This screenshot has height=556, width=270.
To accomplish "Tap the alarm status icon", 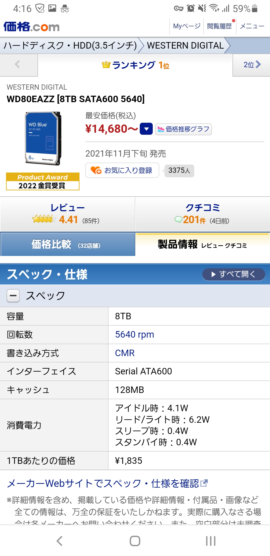I will point(190,8).
